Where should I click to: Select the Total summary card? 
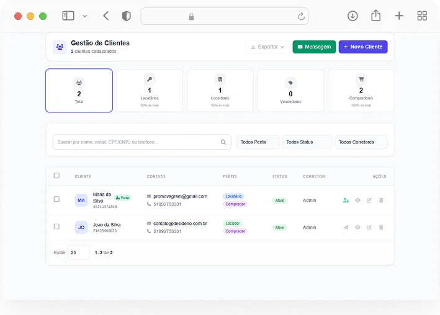coord(79,91)
